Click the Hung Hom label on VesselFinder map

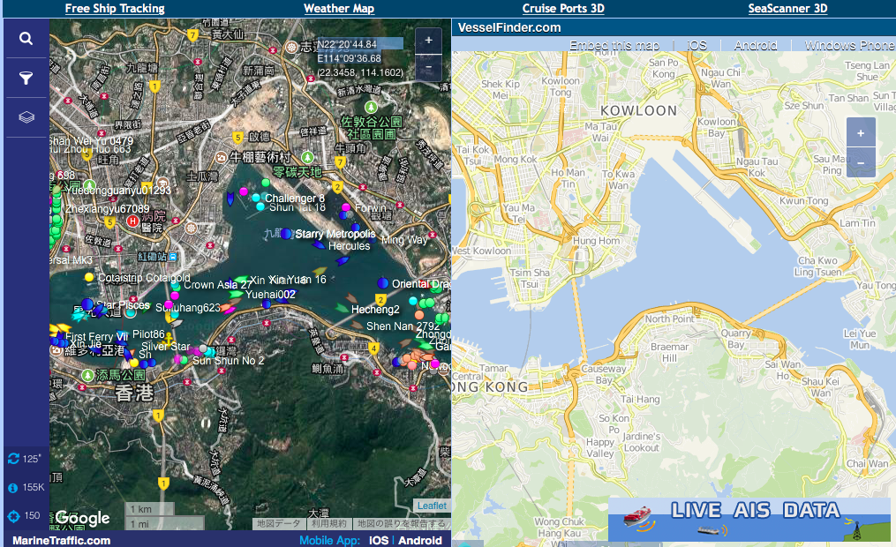(x=596, y=241)
